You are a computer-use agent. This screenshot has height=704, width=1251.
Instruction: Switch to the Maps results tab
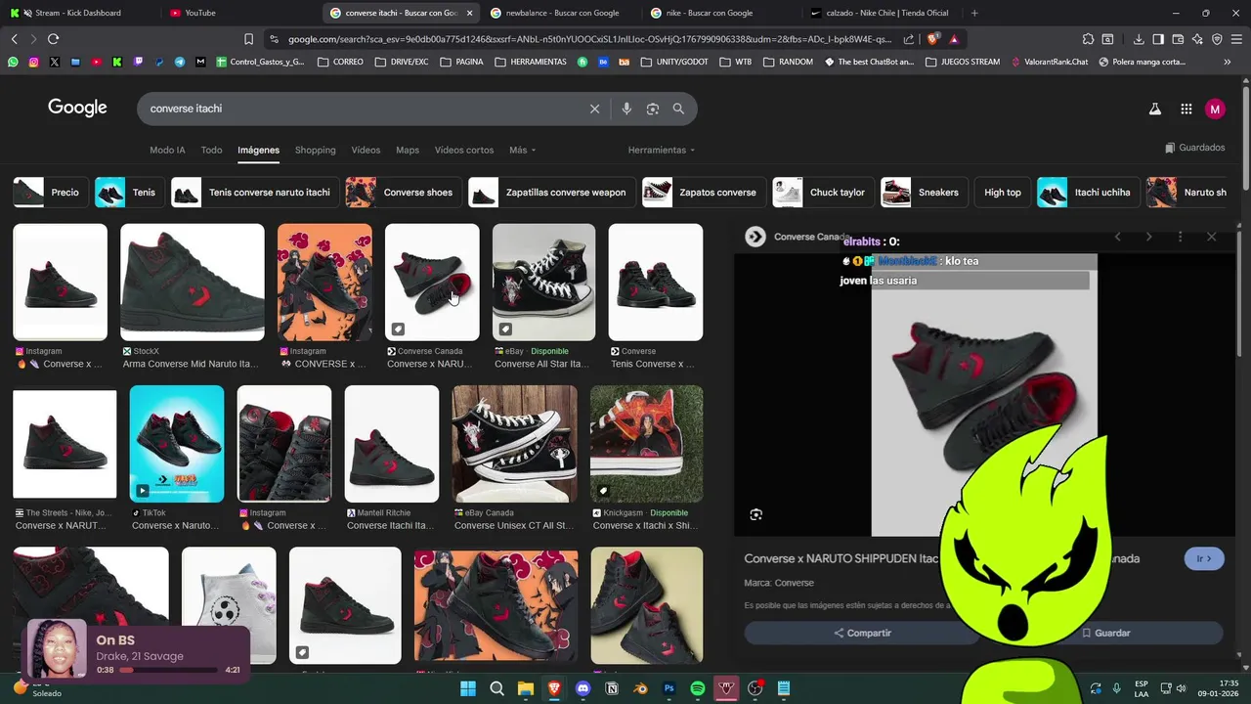pyautogui.click(x=408, y=150)
